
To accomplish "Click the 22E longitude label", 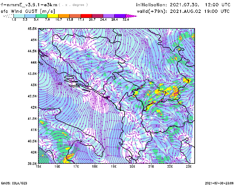I will coord(170,166).
